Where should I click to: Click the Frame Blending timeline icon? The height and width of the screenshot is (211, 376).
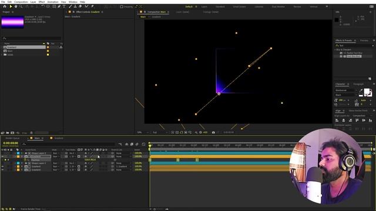pos(132,144)
